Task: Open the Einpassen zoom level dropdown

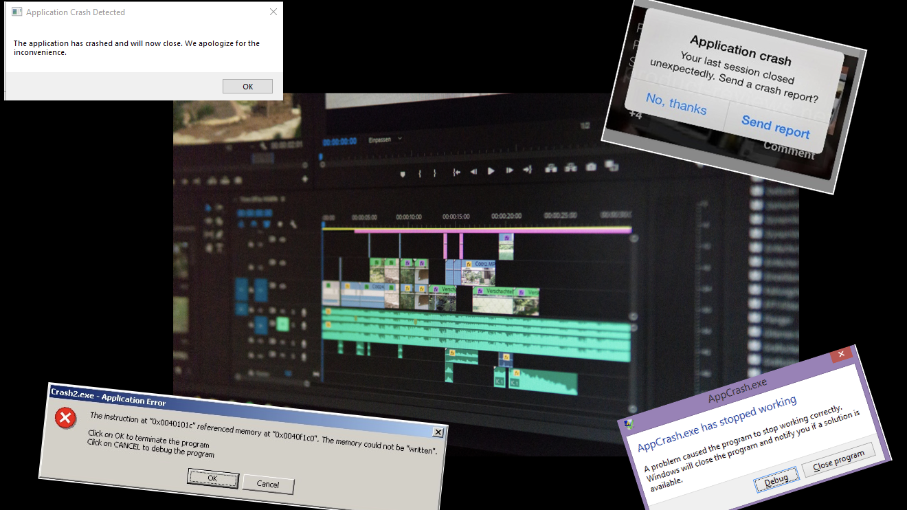Action: [x=385, y=139]
